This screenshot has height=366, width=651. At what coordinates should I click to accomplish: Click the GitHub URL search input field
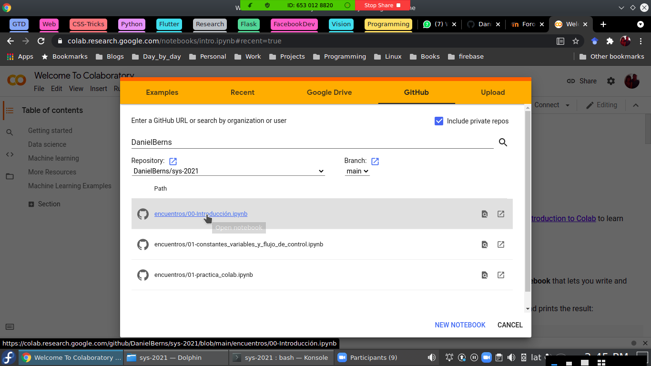[312, 142]
